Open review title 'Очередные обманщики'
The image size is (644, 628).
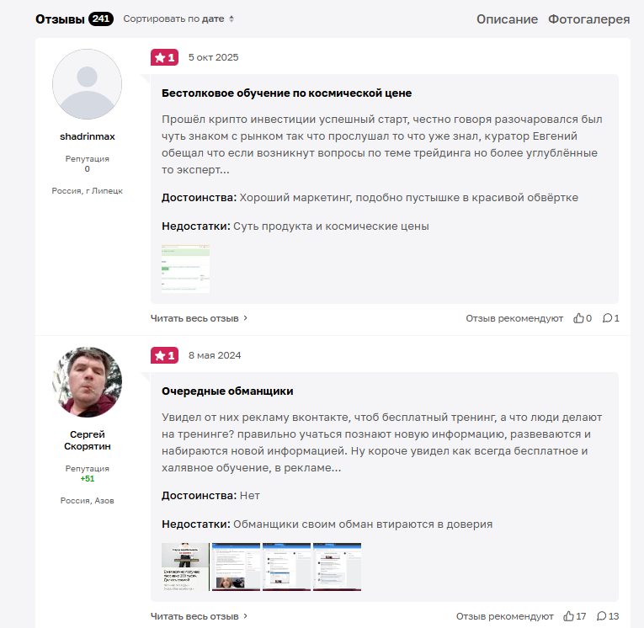pyautogui.click(x=227, y=391)
